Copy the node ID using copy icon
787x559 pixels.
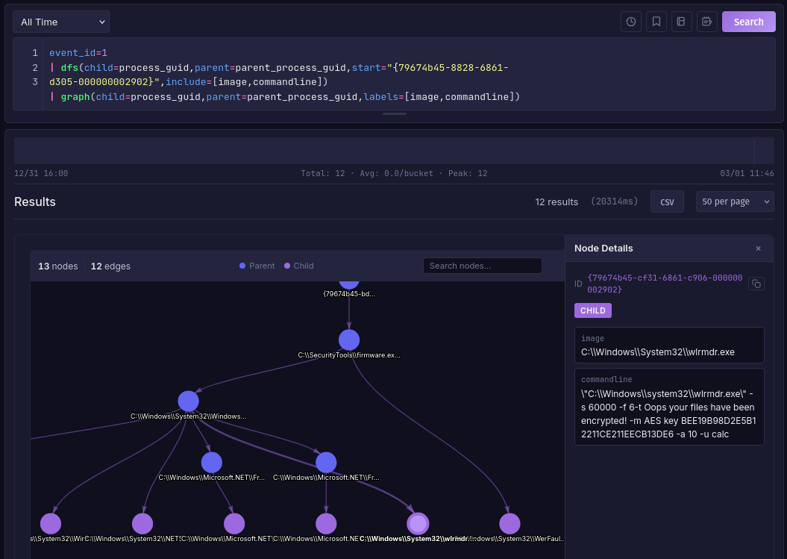pos(756,284)
